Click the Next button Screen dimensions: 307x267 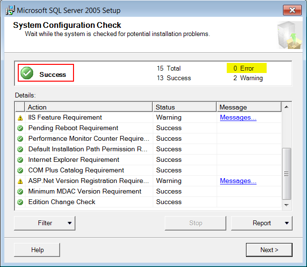[269, 250]
